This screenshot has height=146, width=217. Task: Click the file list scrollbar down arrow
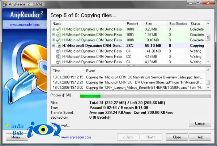[208, 61]
